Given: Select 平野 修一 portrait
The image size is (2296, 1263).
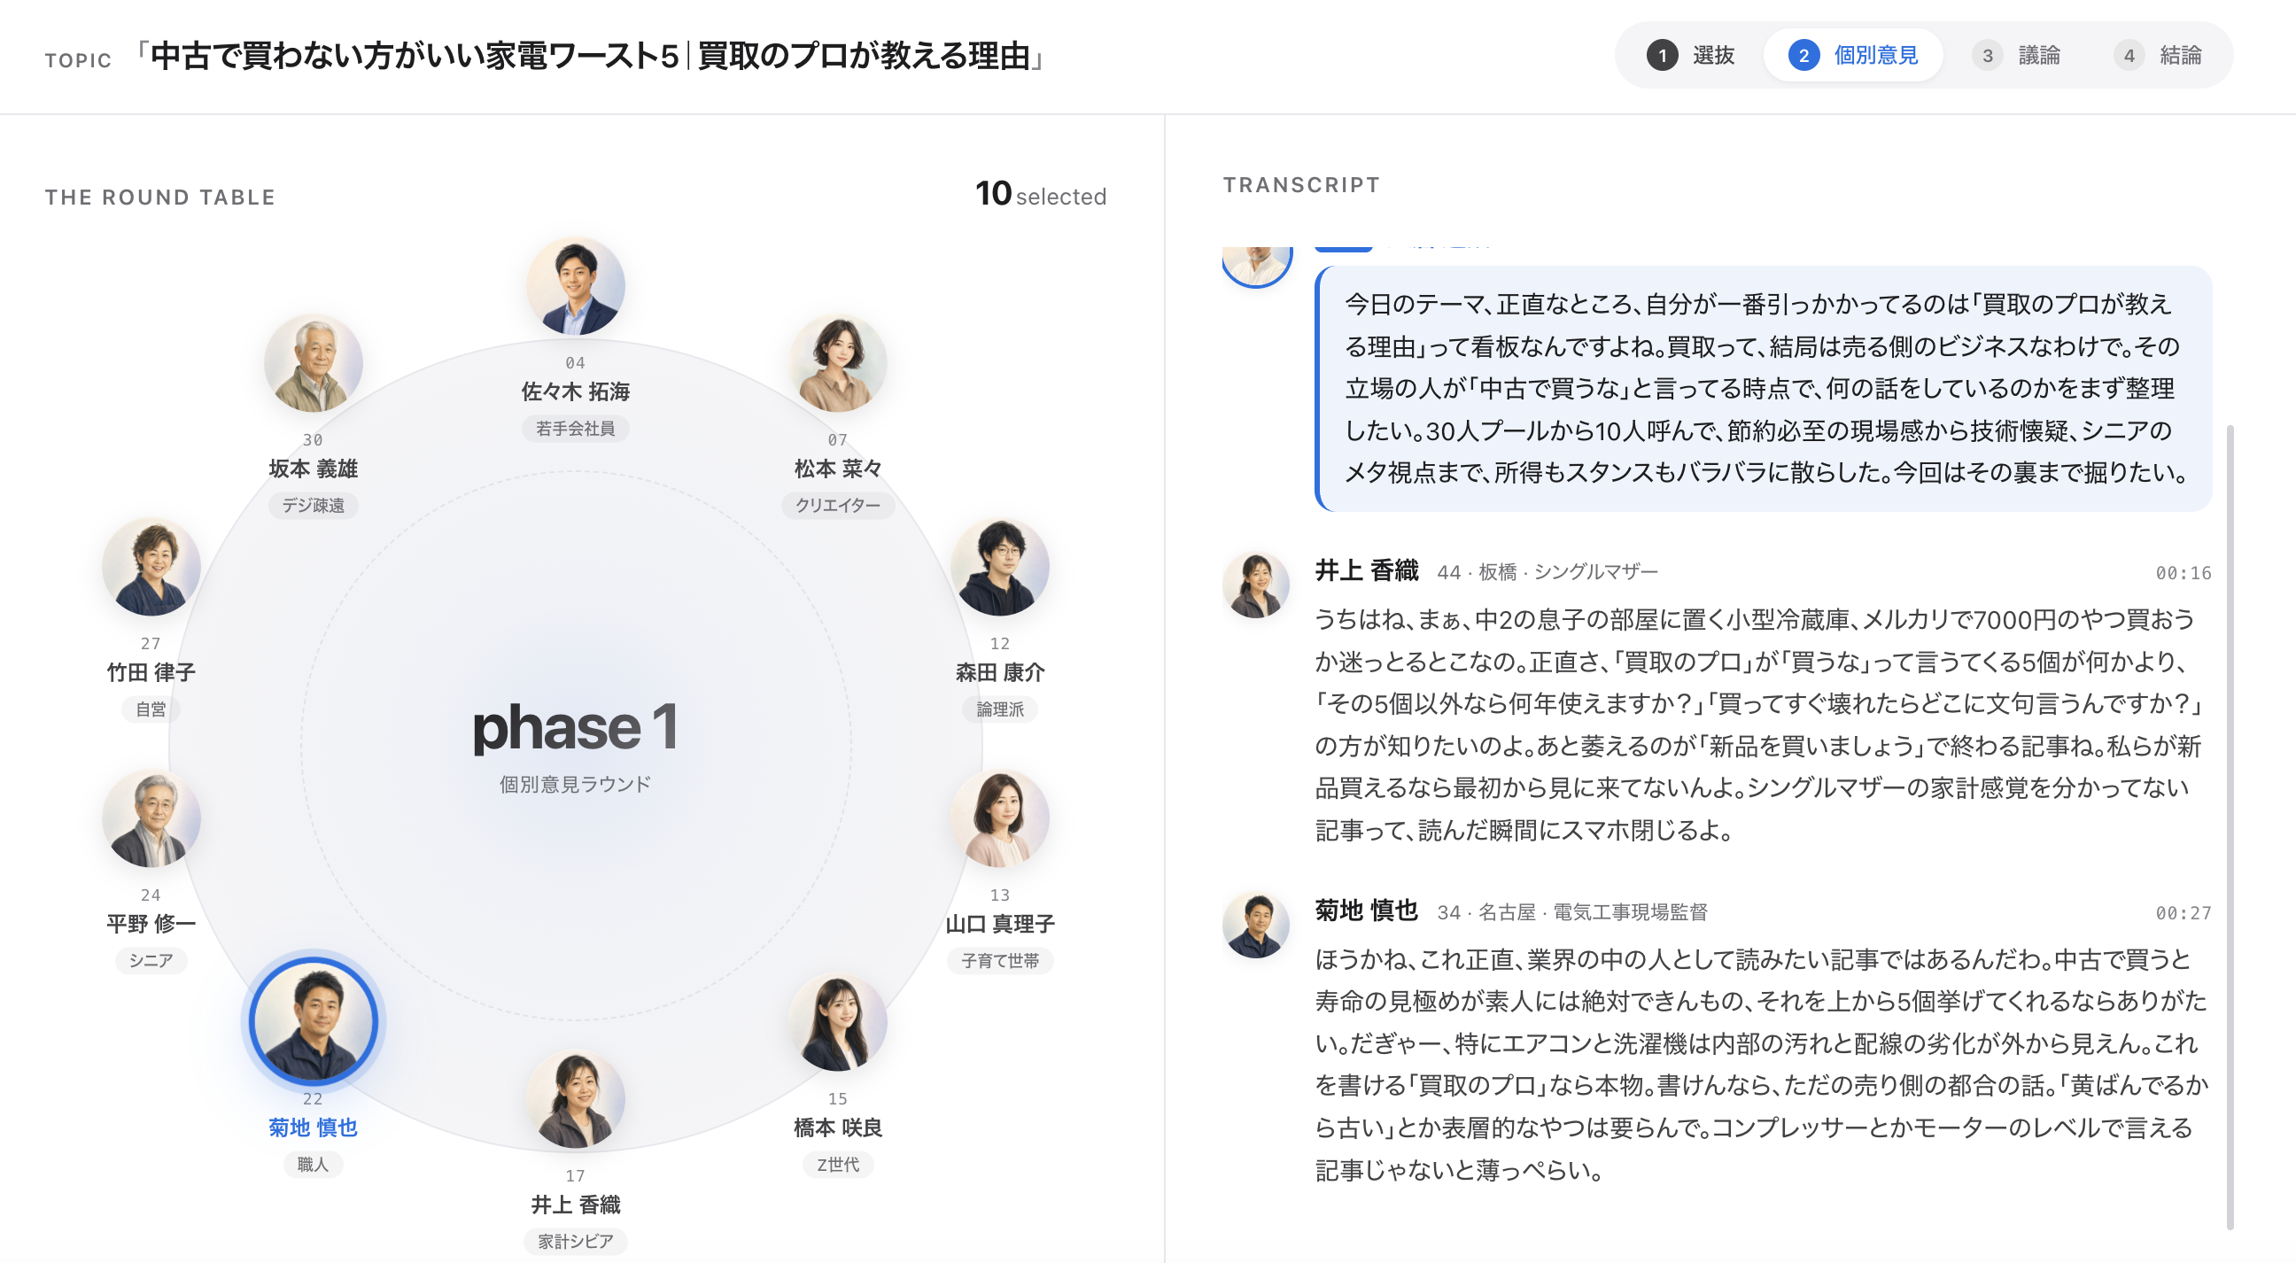Looking at the screenshot, I should (151, 818).
